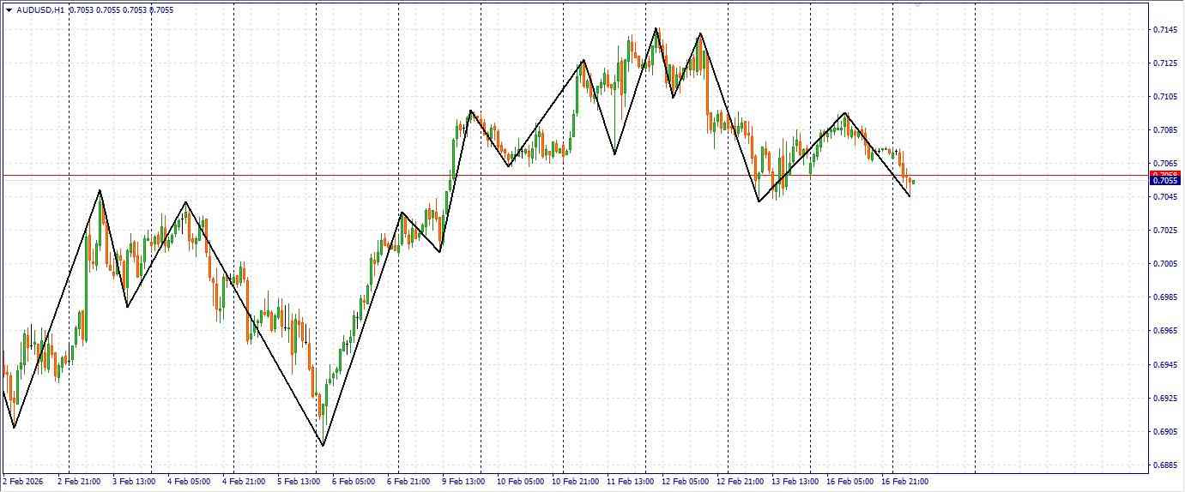1185x492 pixels.
Task: Click the 6 Feb 21:00 time label
Action: (408, 482)
